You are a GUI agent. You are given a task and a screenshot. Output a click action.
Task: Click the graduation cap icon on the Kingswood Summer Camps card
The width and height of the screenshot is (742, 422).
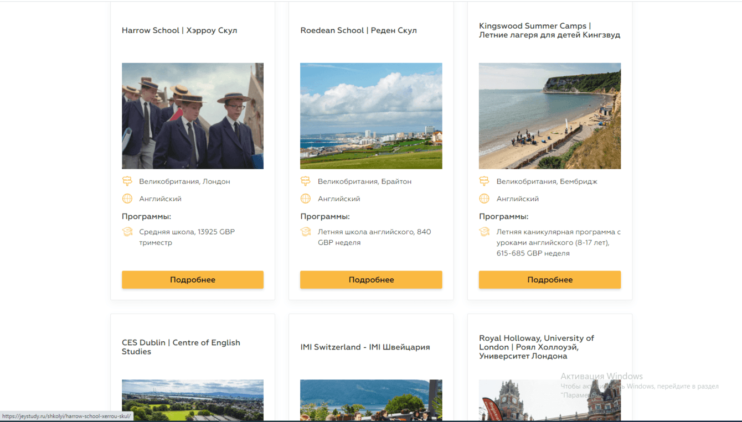(485, 232)
